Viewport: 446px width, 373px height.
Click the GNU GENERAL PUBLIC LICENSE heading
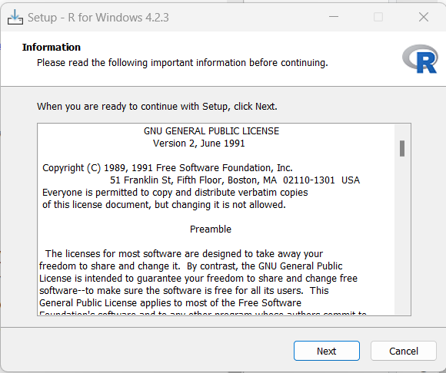pyautogui.click(x=211, y=131)
